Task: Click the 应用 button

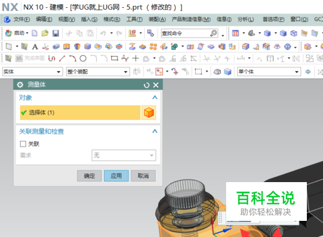Action: (116, 176)
